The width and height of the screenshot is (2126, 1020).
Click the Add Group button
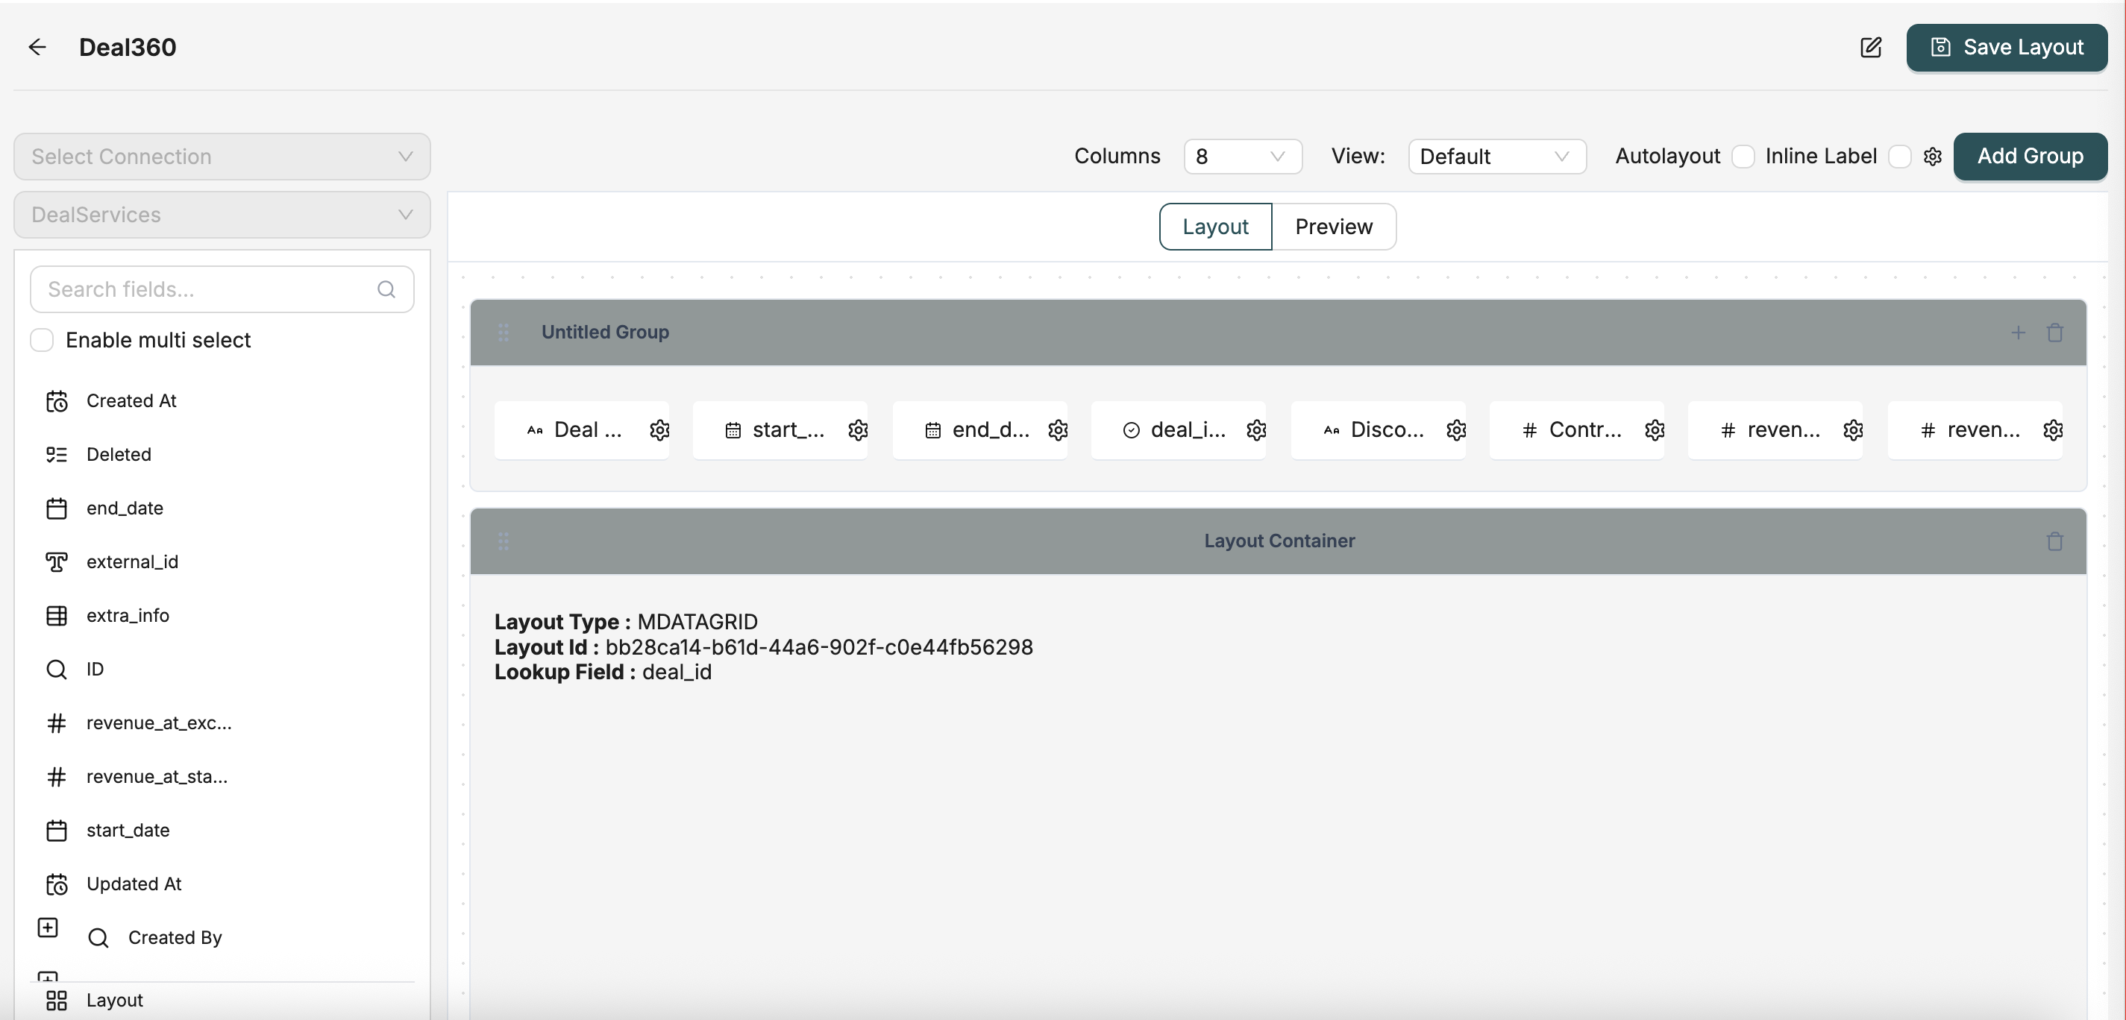2030,157
